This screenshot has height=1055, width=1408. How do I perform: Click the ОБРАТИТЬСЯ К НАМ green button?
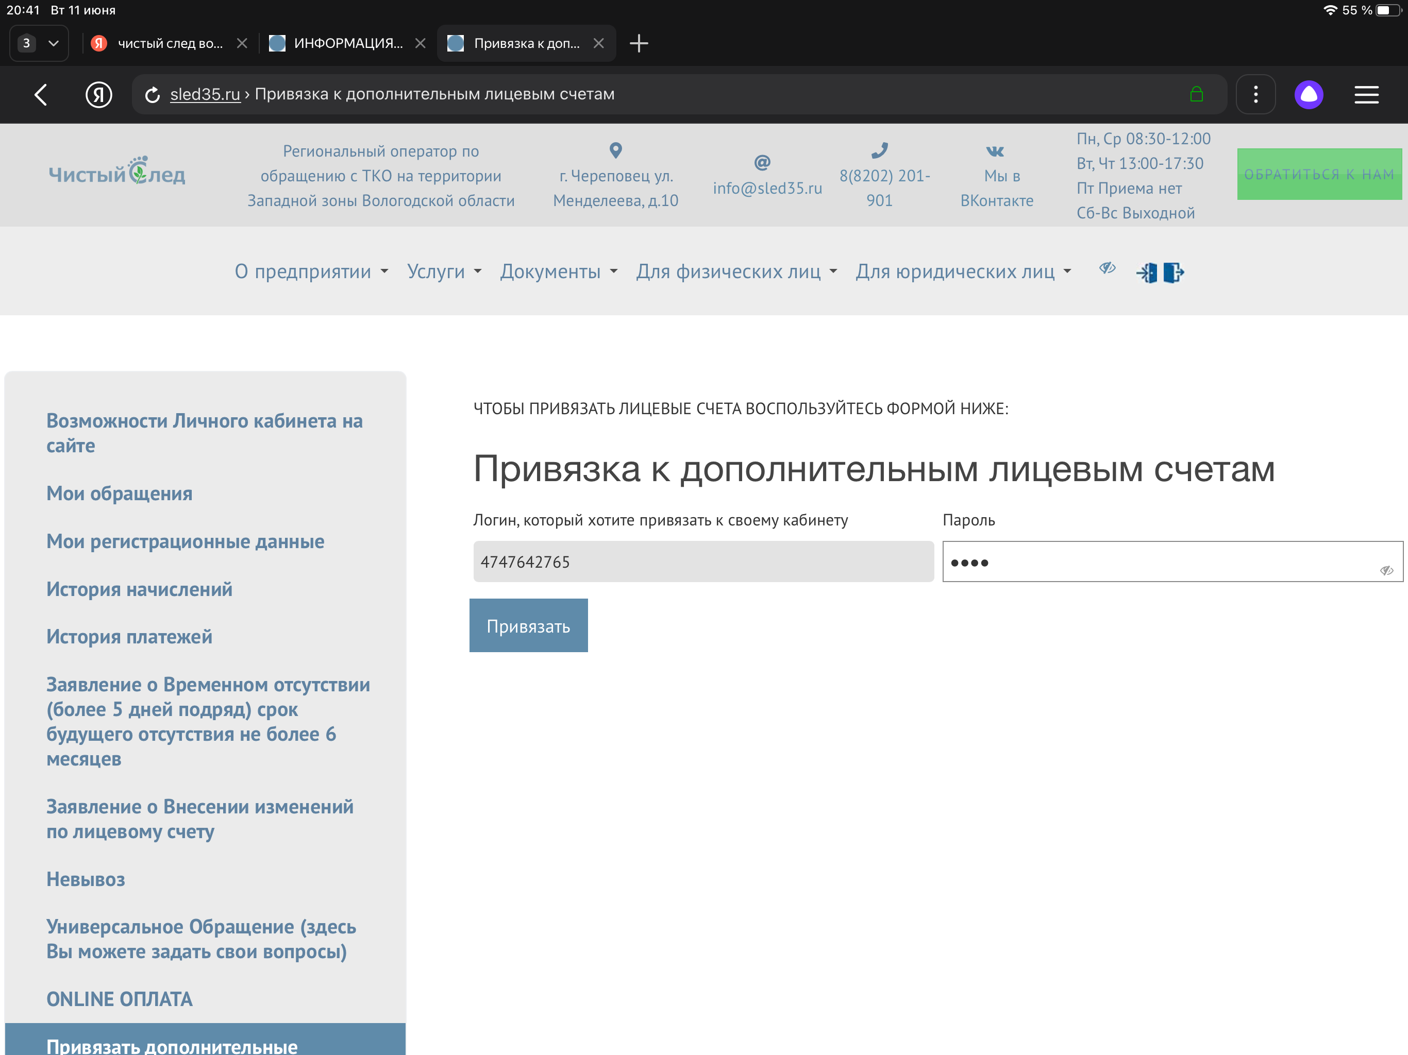point(1319,174)
